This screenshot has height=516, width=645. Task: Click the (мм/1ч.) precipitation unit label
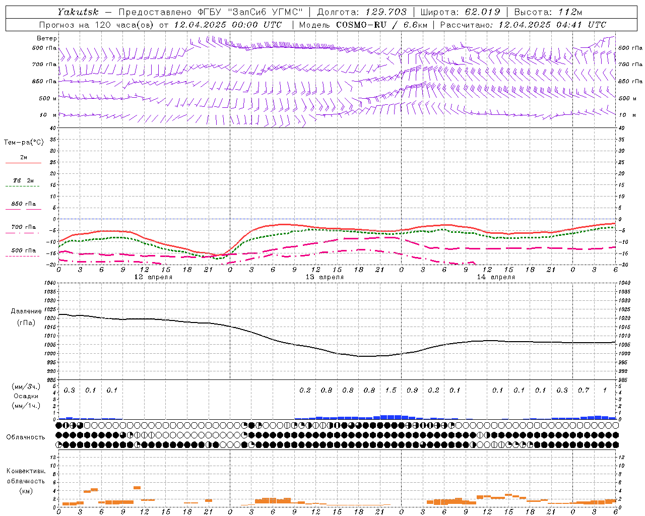coord(26,406)
